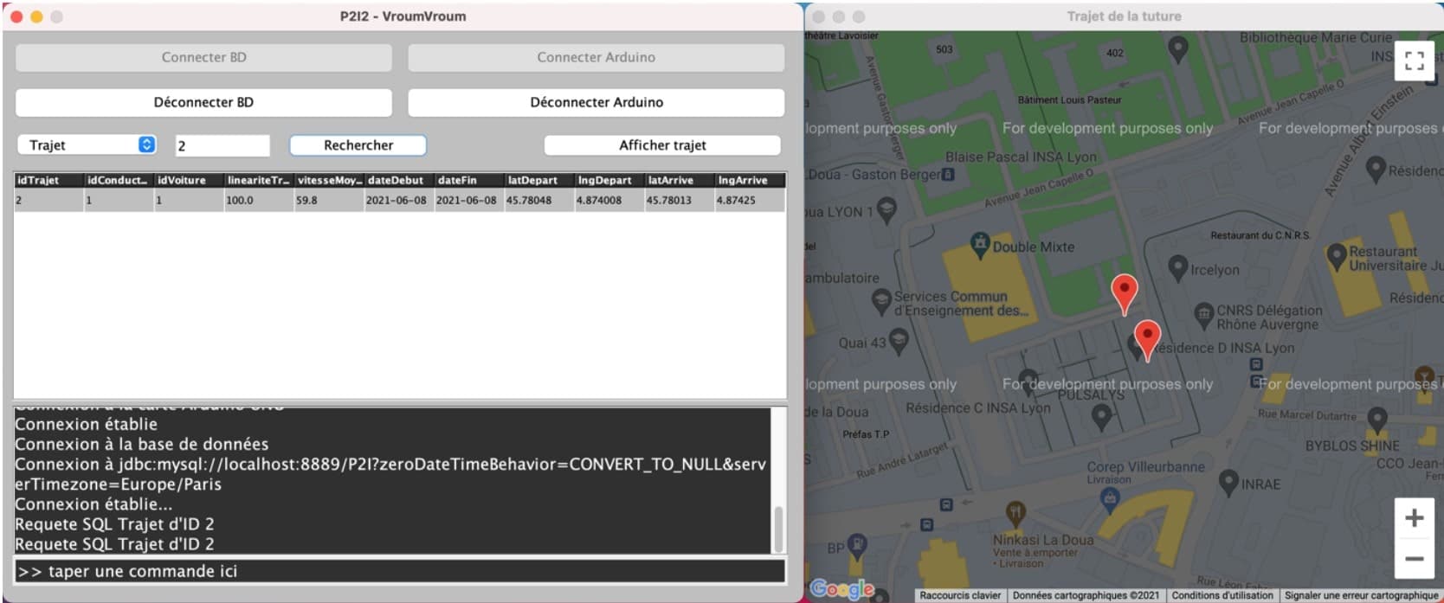This screenshot has height=603, width=1444.
Task: Click the Google logo on map
Action: click(x=841, y=589)
